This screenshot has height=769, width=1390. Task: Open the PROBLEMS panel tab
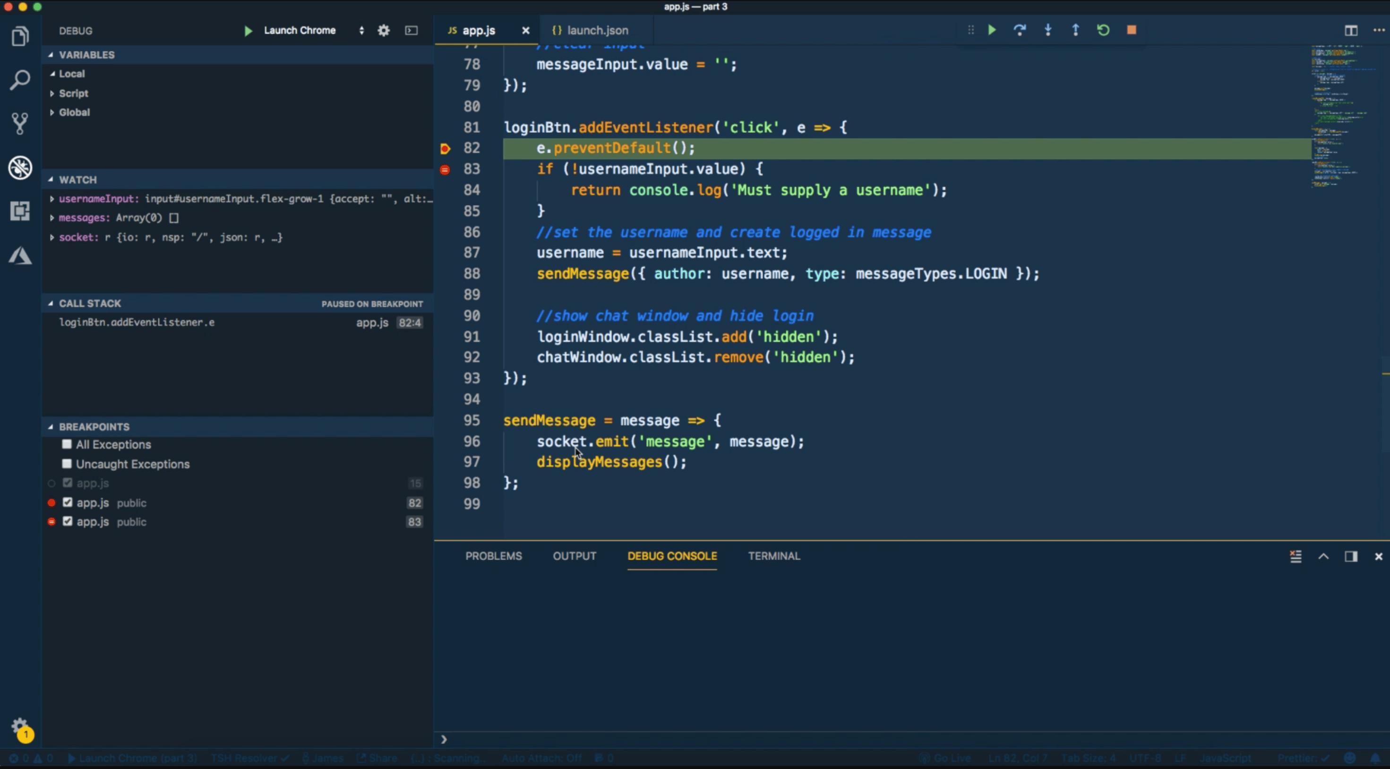[494, 556]
